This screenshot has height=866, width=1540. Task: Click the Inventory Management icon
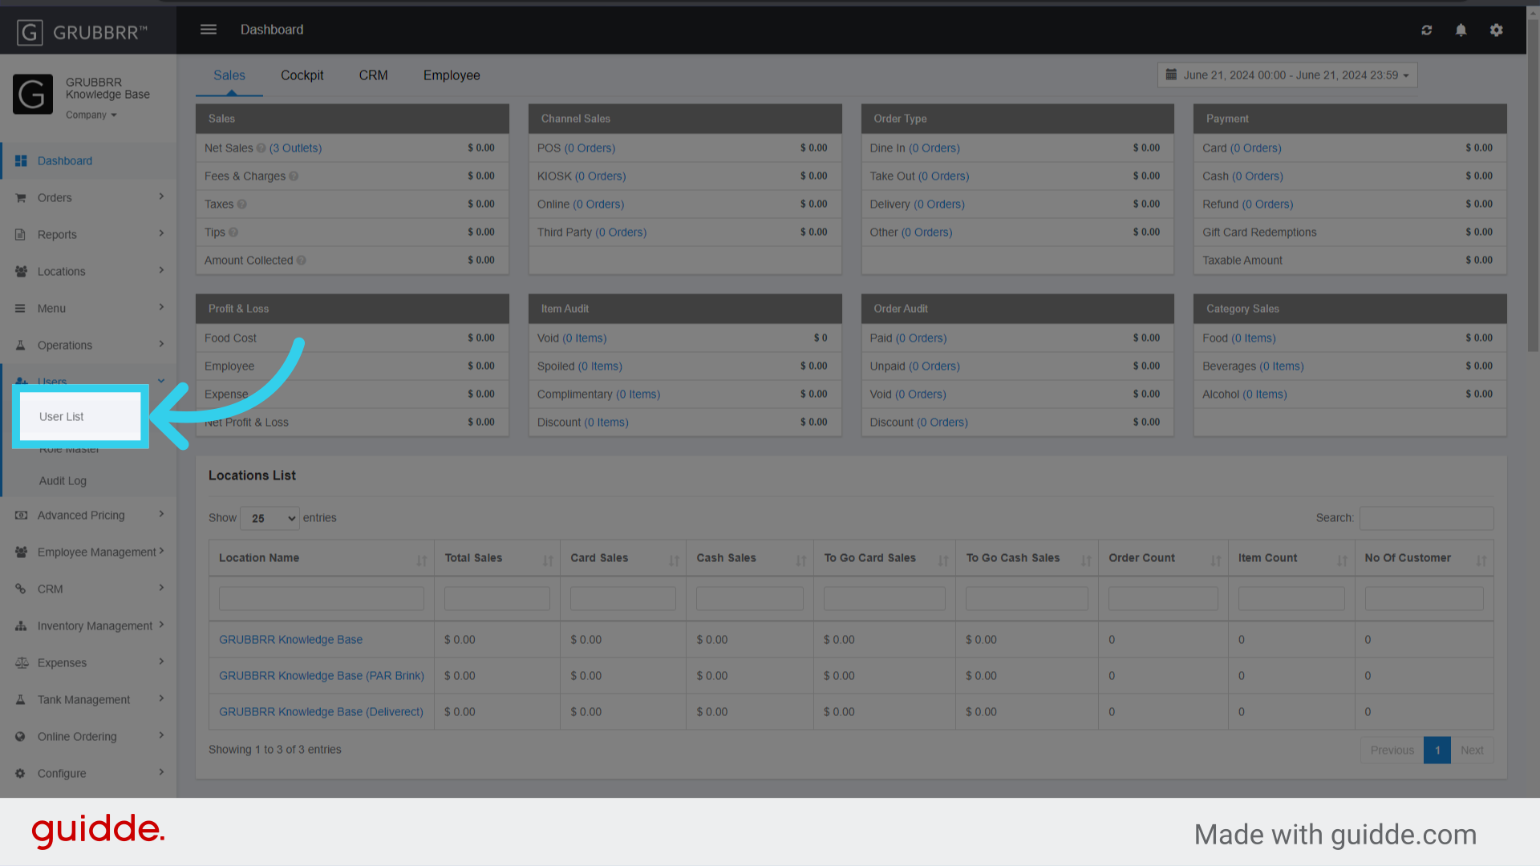point(21,626)
